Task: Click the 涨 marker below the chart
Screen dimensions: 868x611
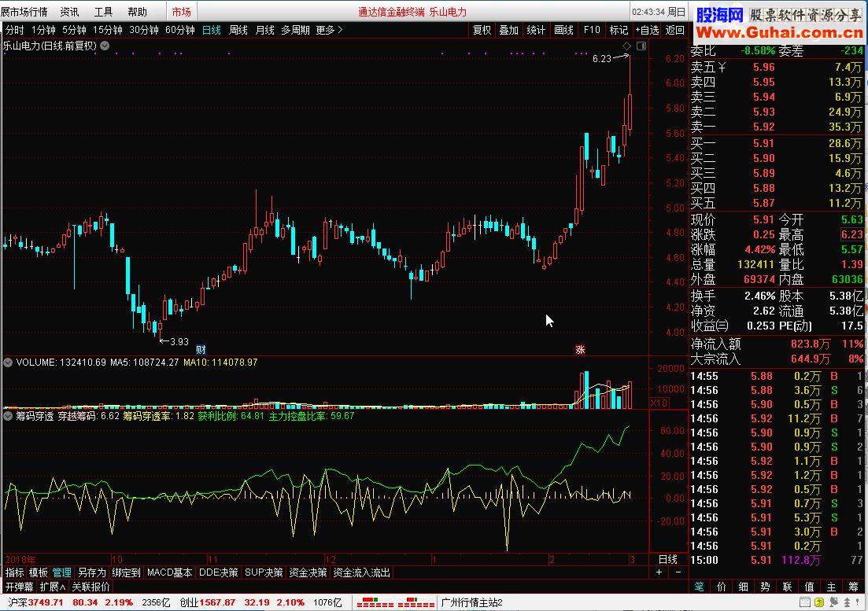Action: [580, 349]
